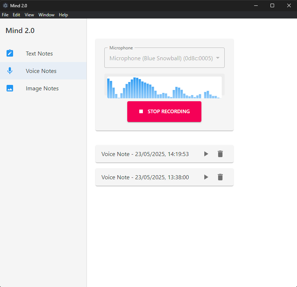Switch to Image Notes section

tap(42, 88)
